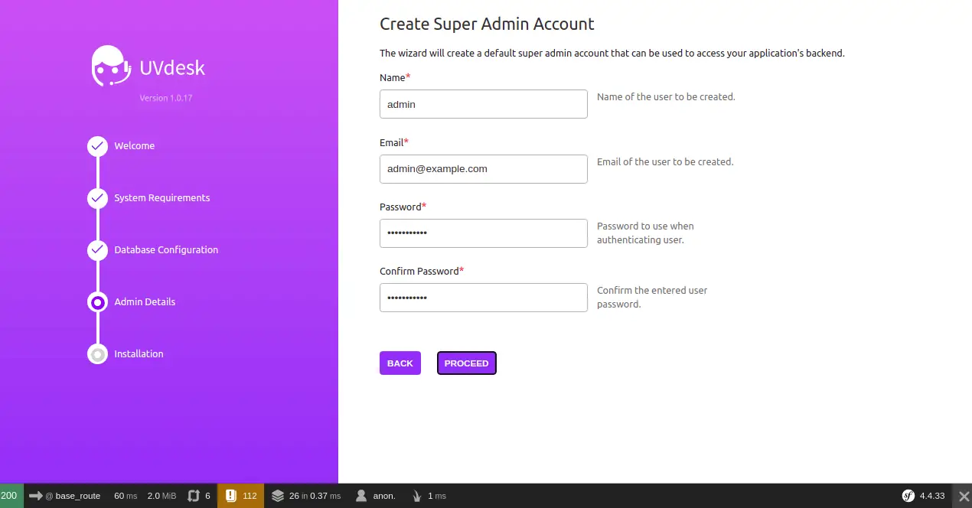Click the Admin Details active step icon

[97, 302]
